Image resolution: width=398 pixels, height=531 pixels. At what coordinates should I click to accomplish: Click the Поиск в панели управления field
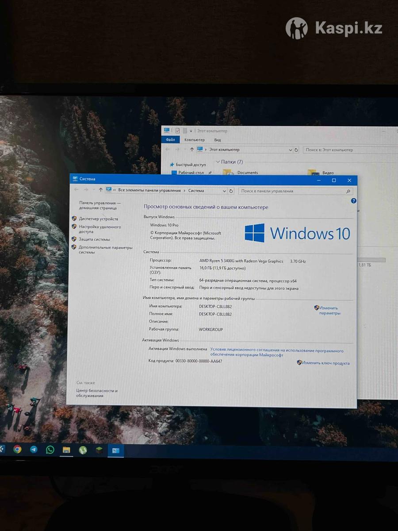click(292, 191)
